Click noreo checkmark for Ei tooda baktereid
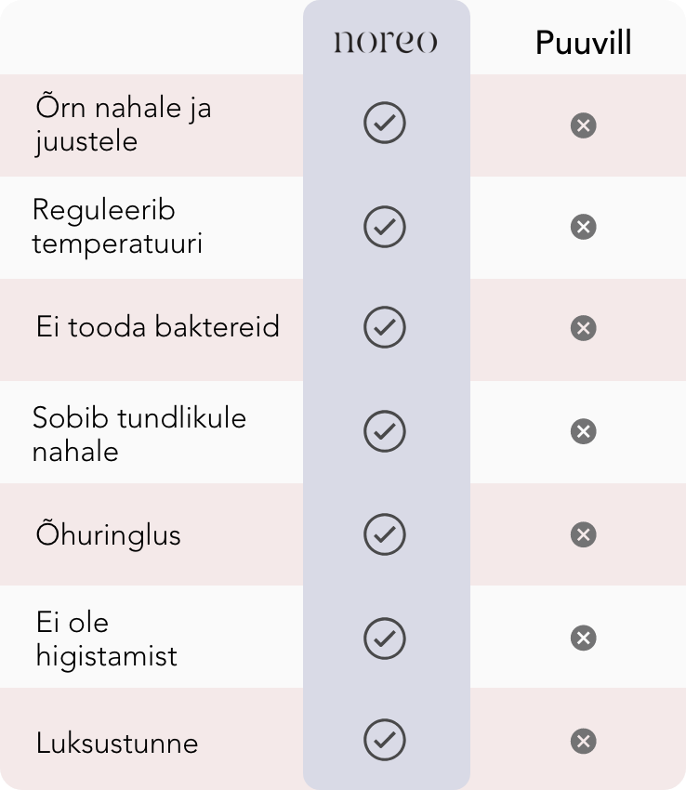Viewport: 686px width, 790px height. click(385, 328)
